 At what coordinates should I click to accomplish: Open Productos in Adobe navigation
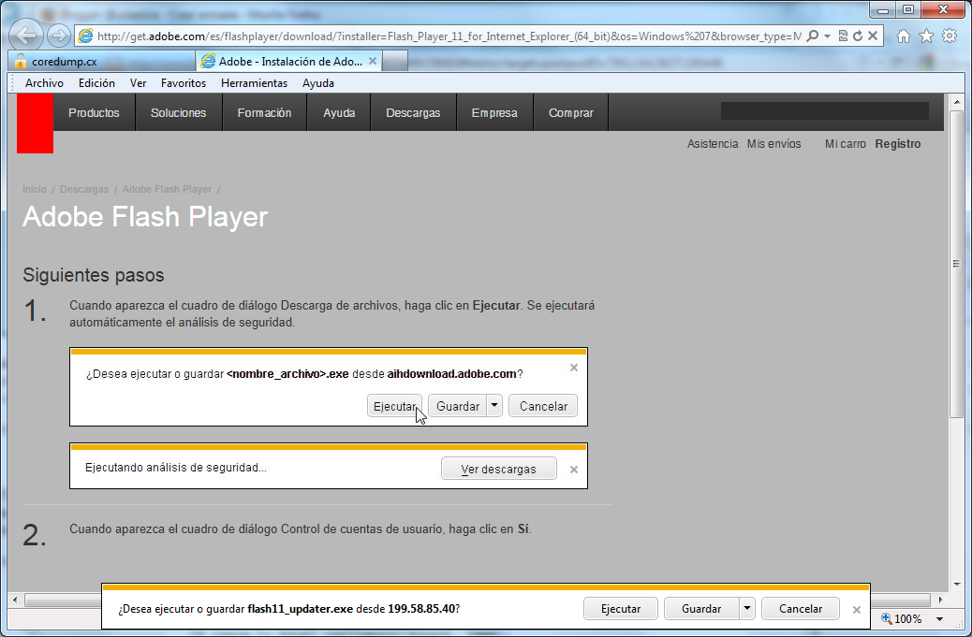point(94,112)
